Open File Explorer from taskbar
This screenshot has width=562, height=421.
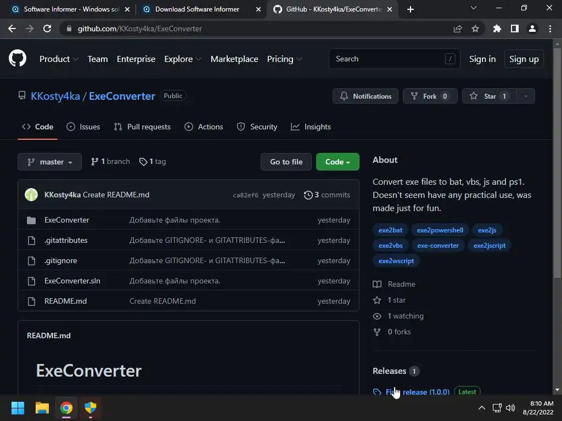pos(42,408)
